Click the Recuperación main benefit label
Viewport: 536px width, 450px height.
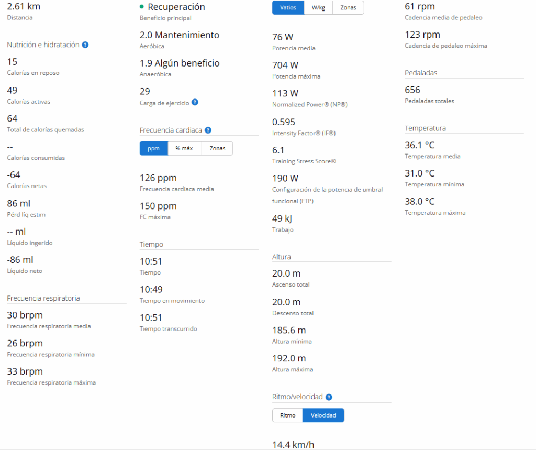click(176, 7)
